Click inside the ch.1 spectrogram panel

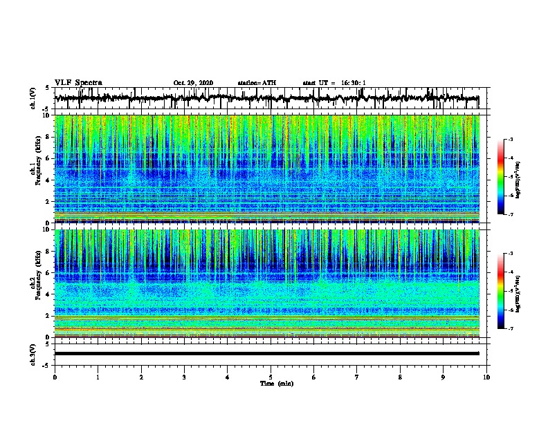[x=267, y=169]
